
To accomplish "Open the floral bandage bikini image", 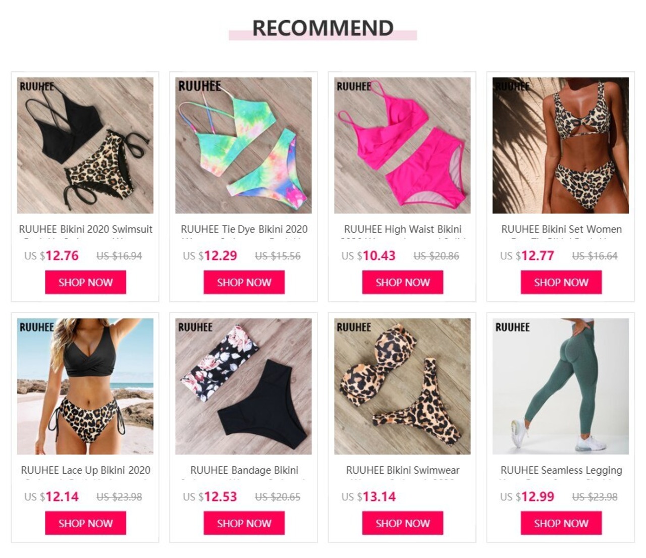I will (x=244, y=386).
